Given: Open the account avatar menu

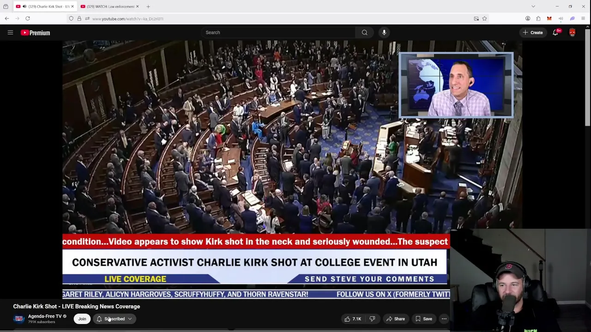Looking at the screenshot, I should point(573,32).
